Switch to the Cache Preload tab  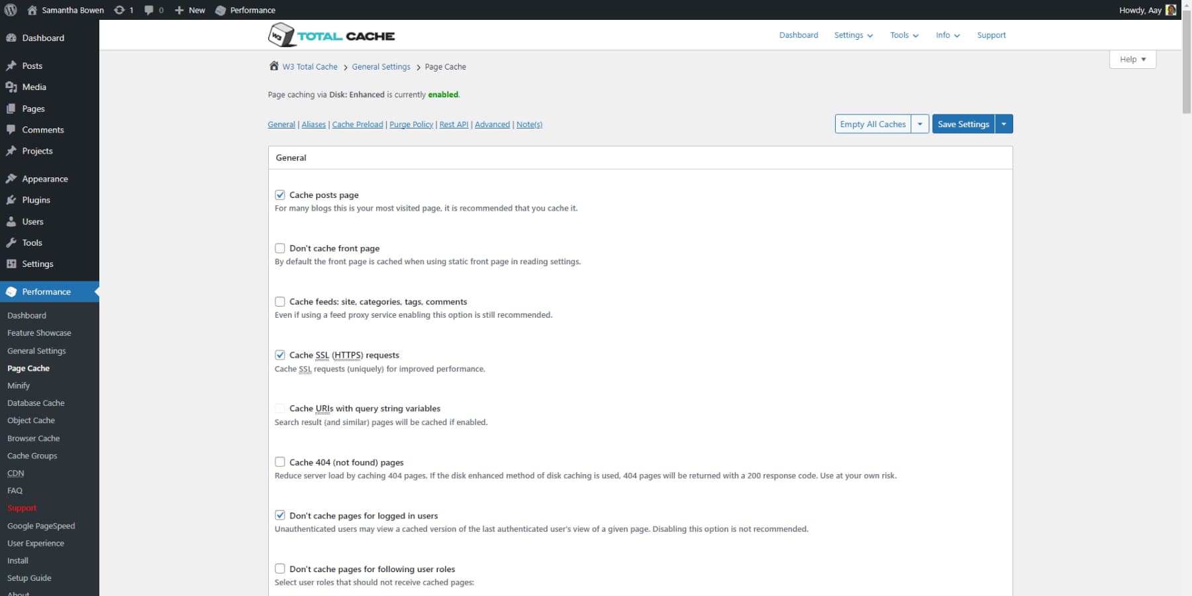click(358, 124)
